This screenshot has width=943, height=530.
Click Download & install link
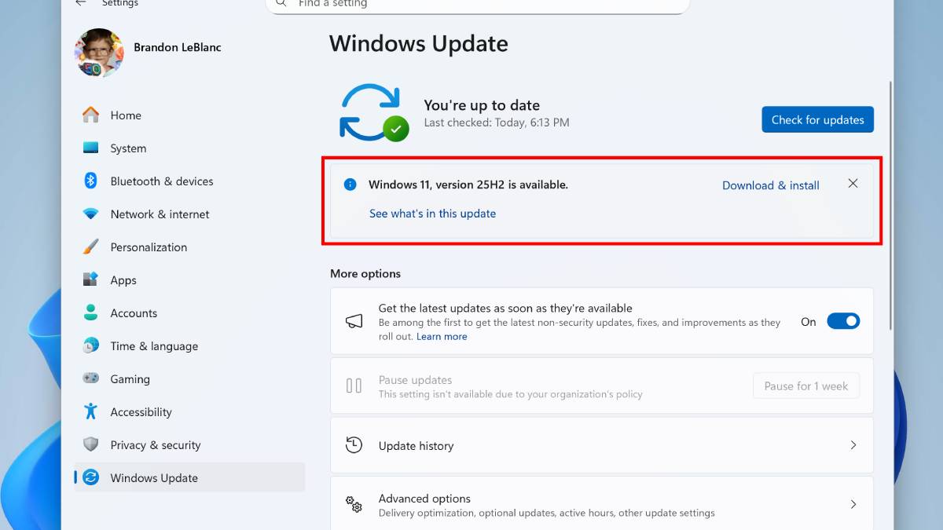771,185
